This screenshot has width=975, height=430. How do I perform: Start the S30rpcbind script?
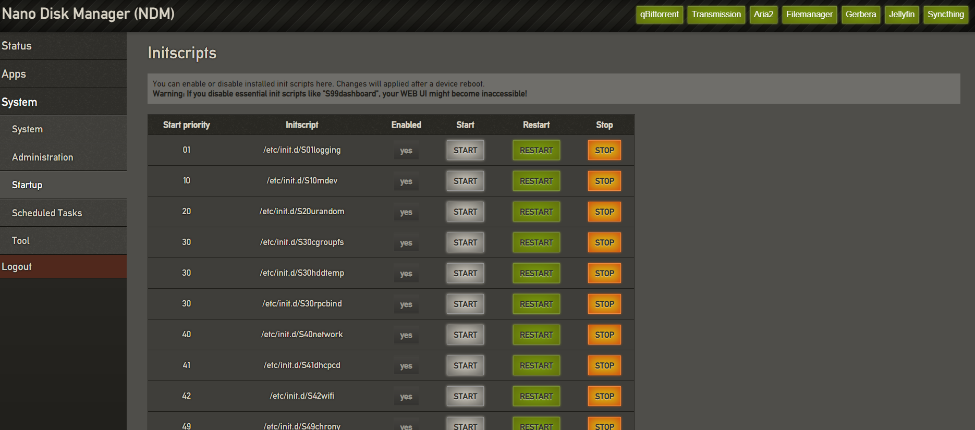(465, 304)
